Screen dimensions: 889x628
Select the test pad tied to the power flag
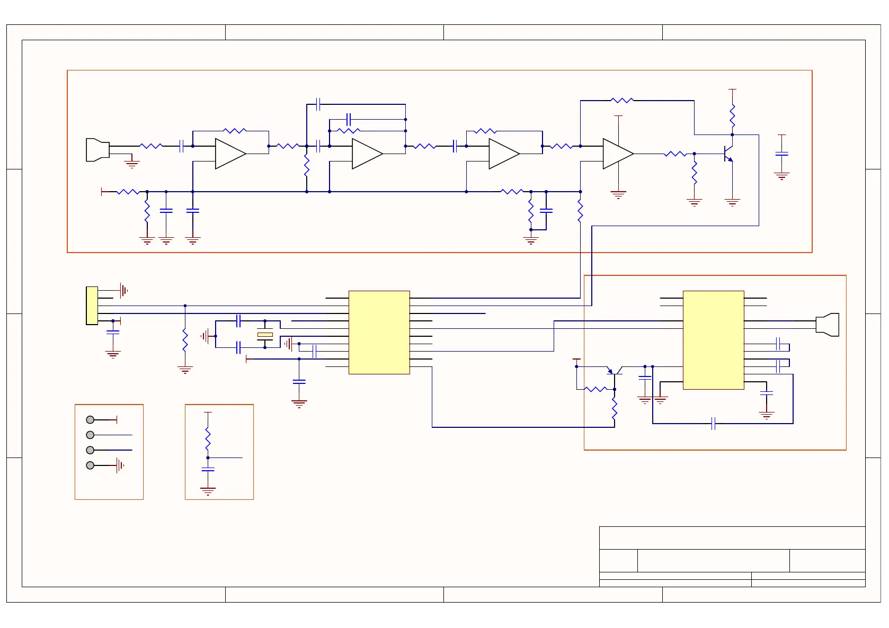[90, 420]
